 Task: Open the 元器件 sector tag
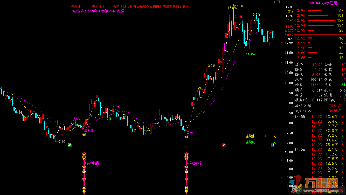coord(76,7)
